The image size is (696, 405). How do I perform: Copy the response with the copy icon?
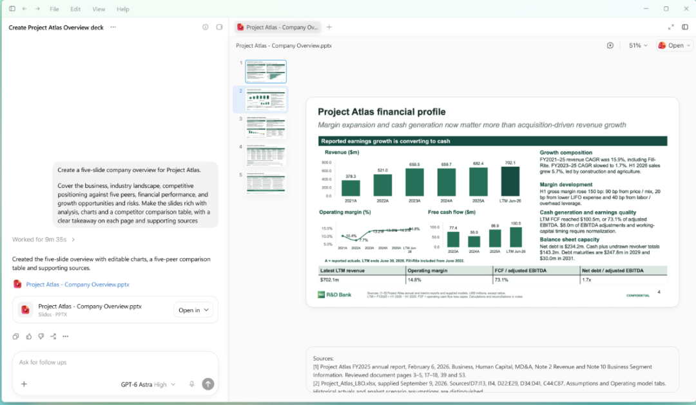(16, 336)
